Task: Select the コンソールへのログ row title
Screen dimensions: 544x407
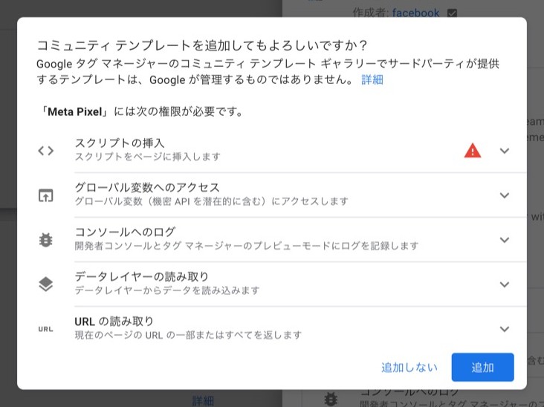Action: 125,232
